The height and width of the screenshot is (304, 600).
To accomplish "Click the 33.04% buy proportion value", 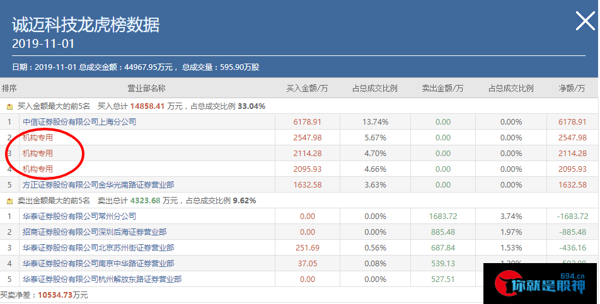I will pos(251,106).
